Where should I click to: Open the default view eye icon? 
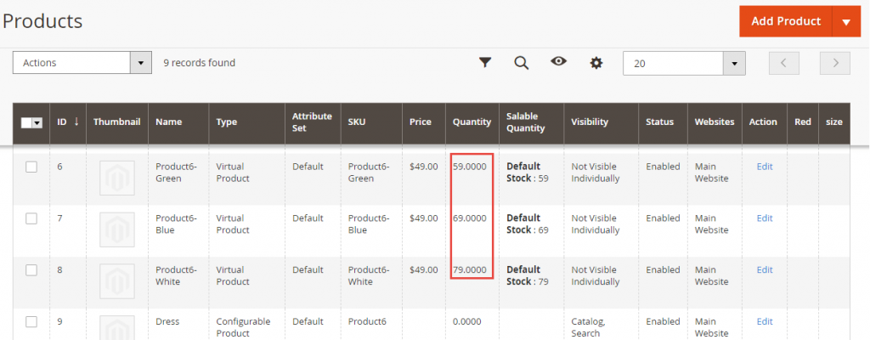(558, 61)
